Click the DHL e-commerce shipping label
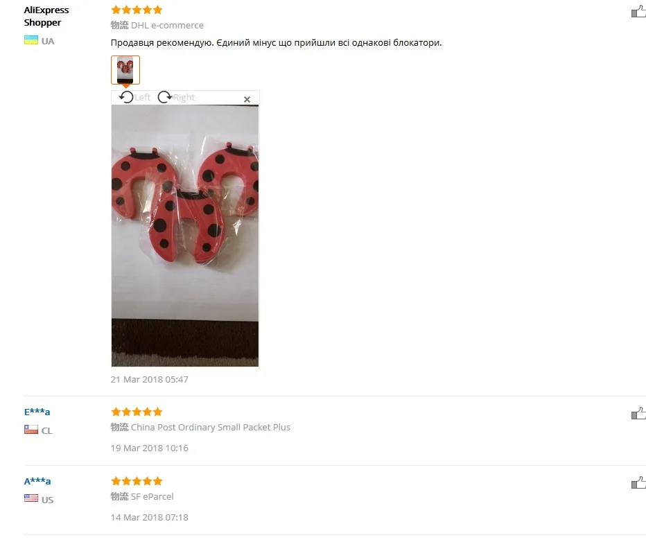The height and width of the screenshot is (542, 646). [x=167, y=26]
